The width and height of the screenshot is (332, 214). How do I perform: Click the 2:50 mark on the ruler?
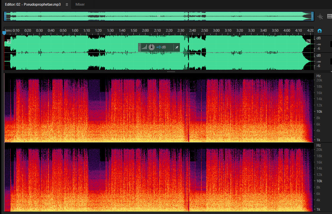coord(205,30)
